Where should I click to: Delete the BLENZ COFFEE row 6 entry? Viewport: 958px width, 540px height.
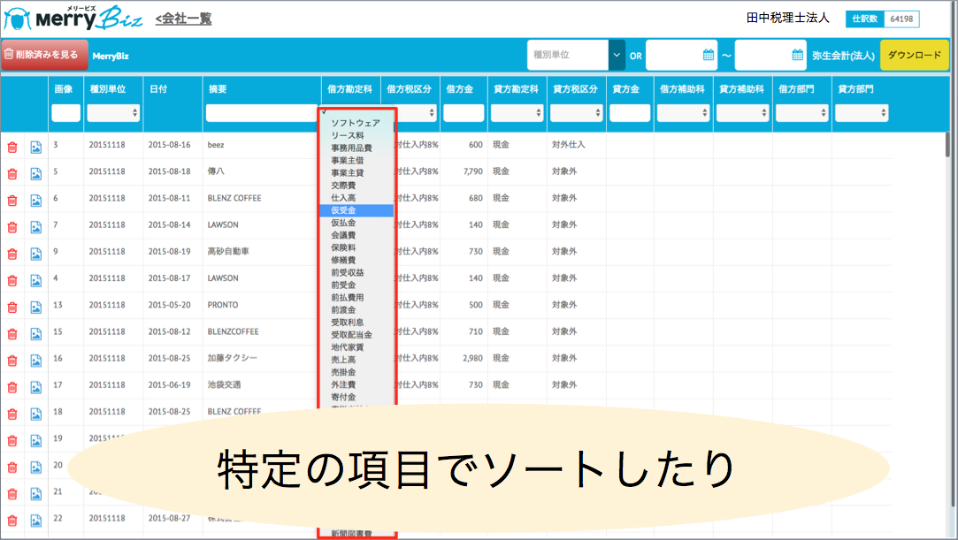(12, 200)
